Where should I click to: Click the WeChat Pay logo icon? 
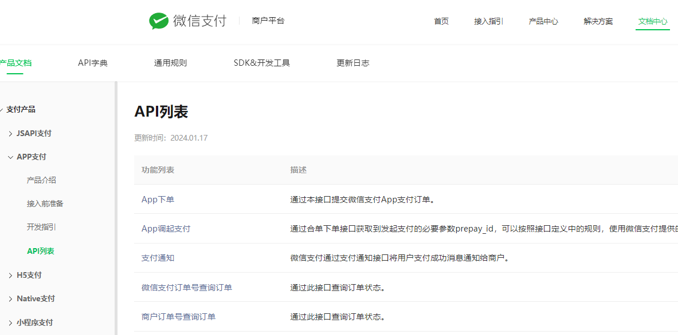[159, 21]
